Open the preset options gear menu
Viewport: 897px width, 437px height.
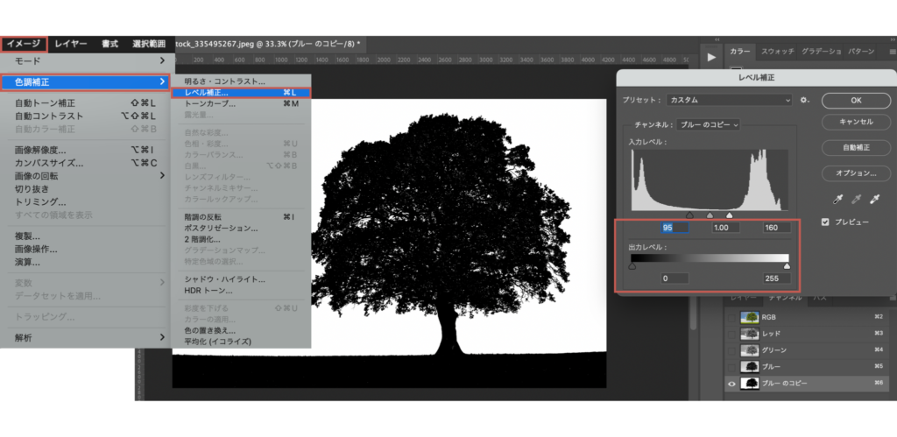(805, 101)
